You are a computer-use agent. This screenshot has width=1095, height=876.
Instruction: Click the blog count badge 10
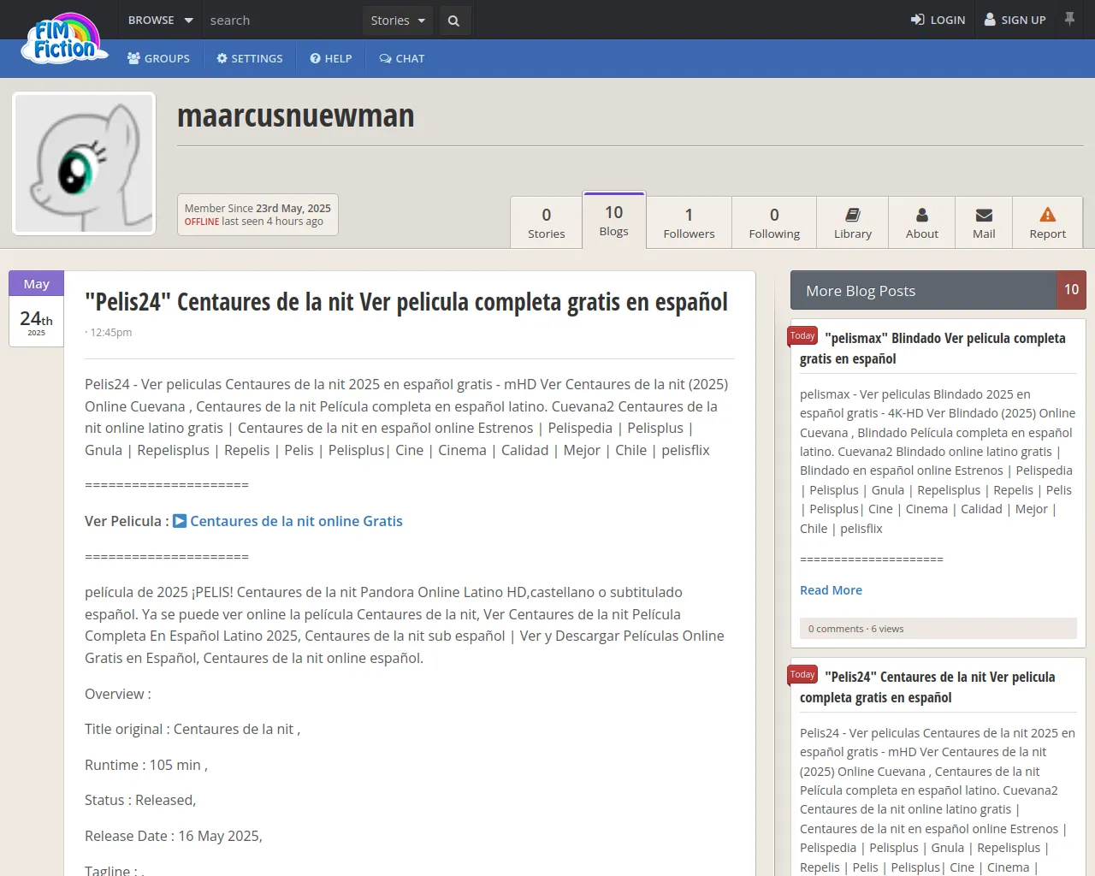[1072, 290]
